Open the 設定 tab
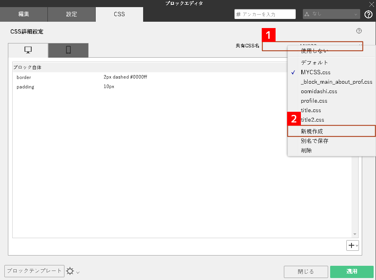The width and height of the screenshot is (376, 280). (x=72, y=14)
